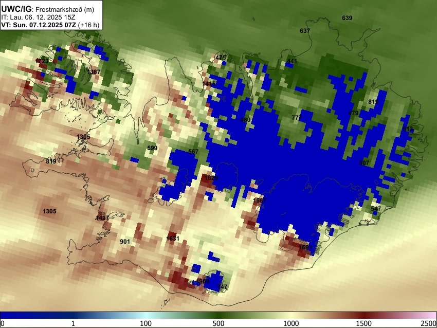Select the 'IT: Lau. 06. 12. 2025 15Z' line
This screenshot has width=437, height=328.
[38, 17]
